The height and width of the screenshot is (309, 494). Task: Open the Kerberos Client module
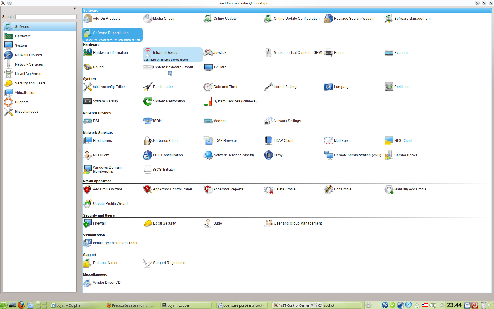161,141
